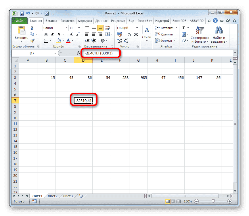Increase decimal places for the cell
The width and height of the screenshot is (249, 216).
coord(120,40)
